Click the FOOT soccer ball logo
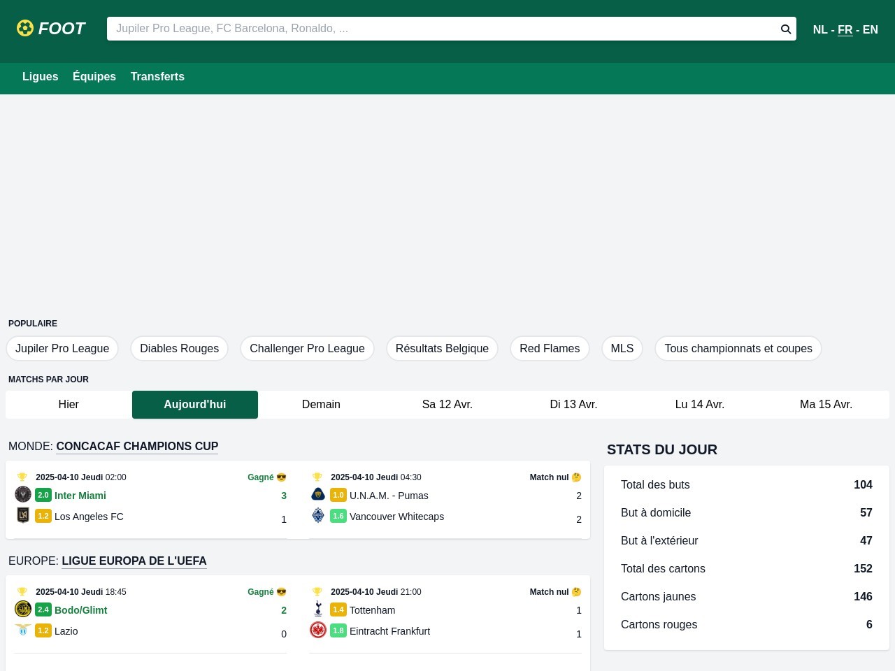 25,28
